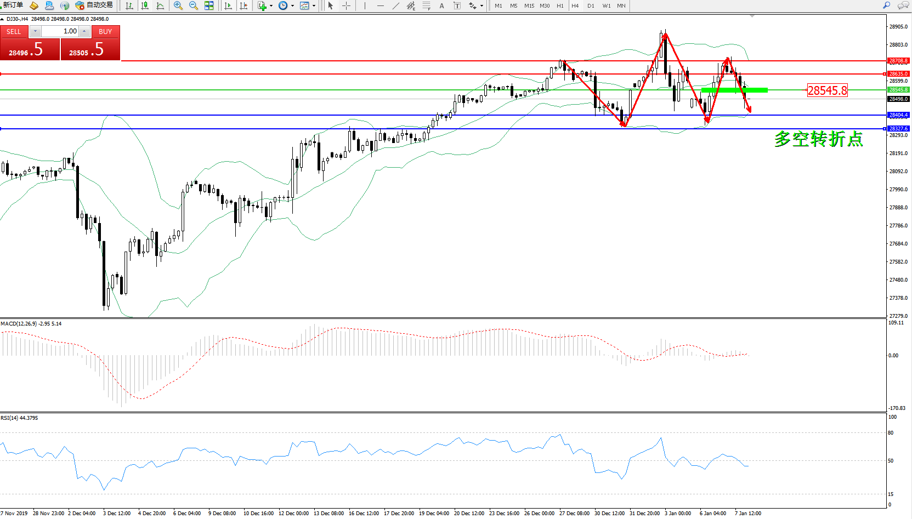Click the lot size volume field
Image resolution: width=912 pixels, height=519 pixels.
(60, 31)
